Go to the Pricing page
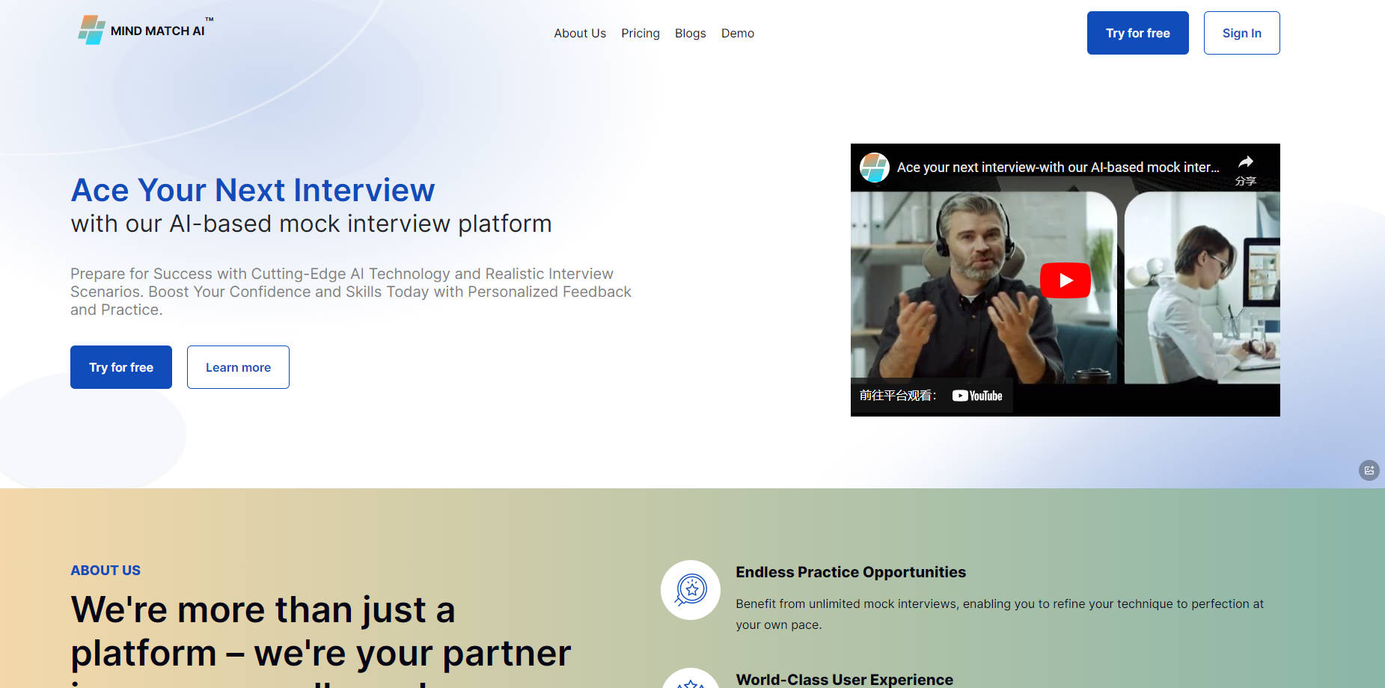This screenshot has width=1385, height=688. click(x=640, y=33)
